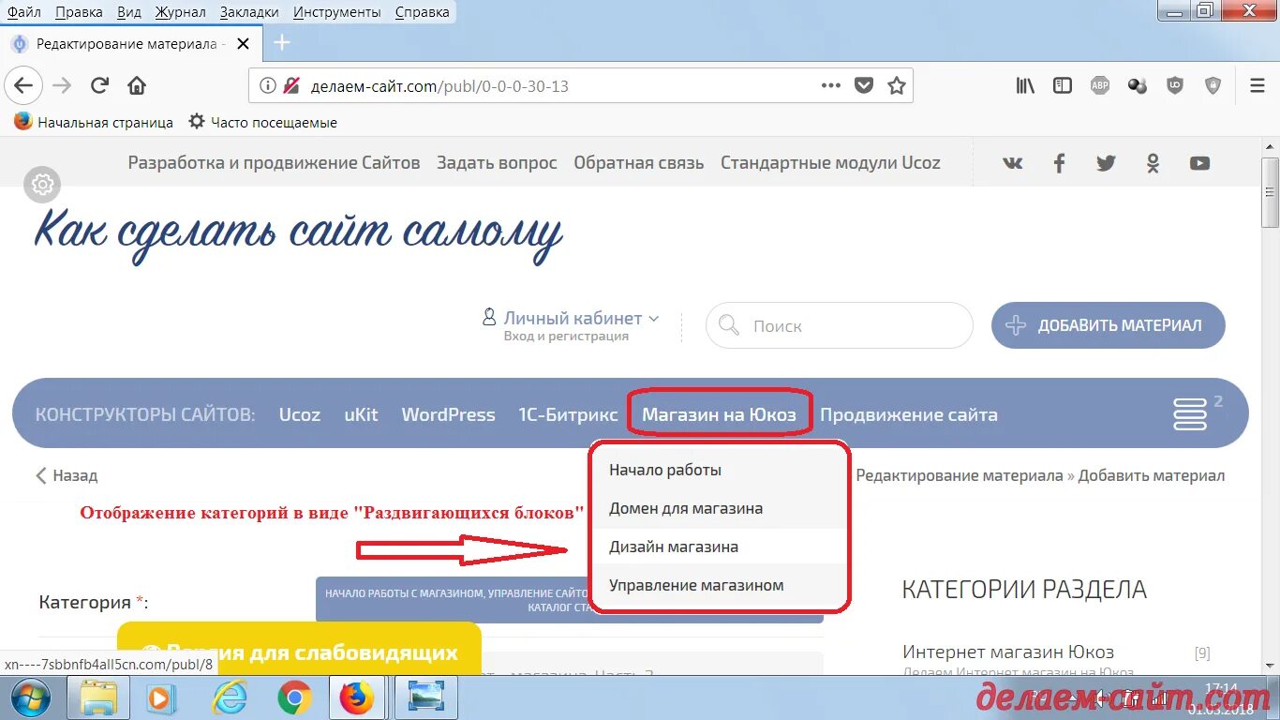Image resolution: width=1280 pixels, height=720 pixels.
Task: Open Стандартные модули Ucoz link
Action: (830, 163)
